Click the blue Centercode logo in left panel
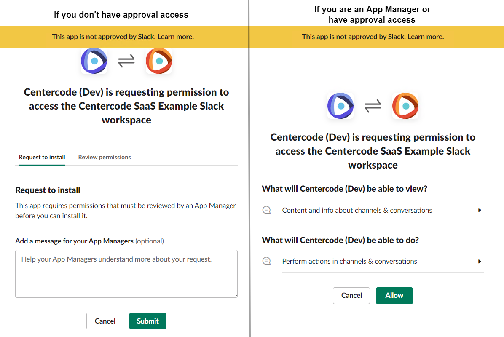Screen dimensions: 504x337 click(94, 61)
